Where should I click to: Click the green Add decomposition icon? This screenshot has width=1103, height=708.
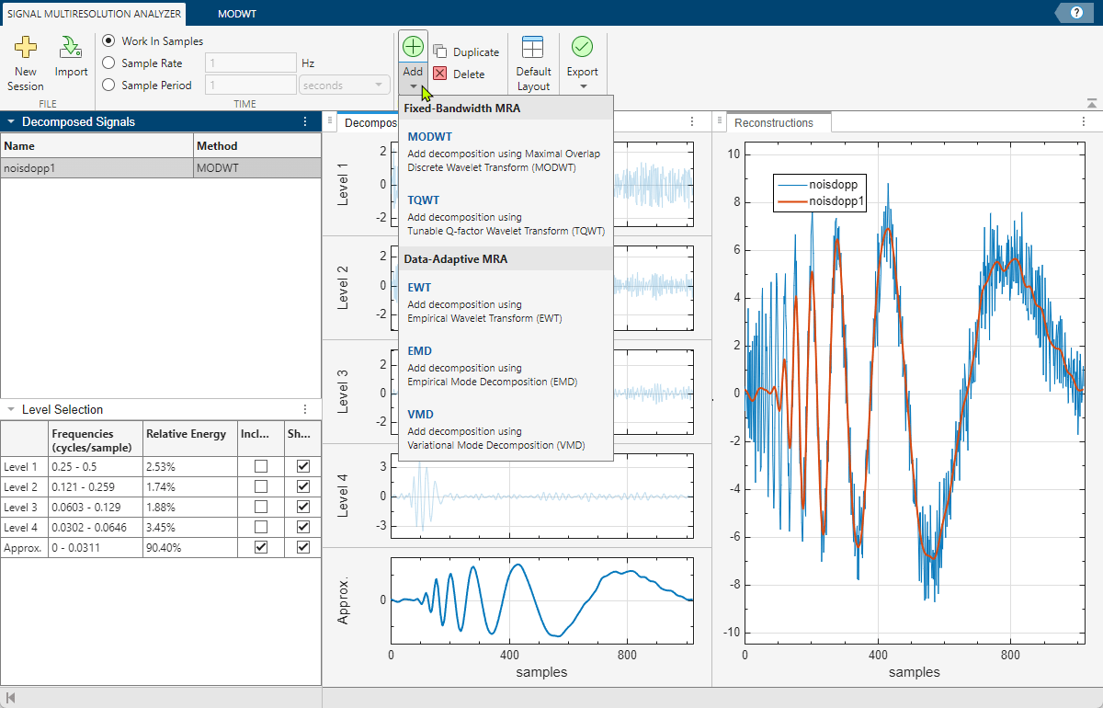(x=413, y=47)
